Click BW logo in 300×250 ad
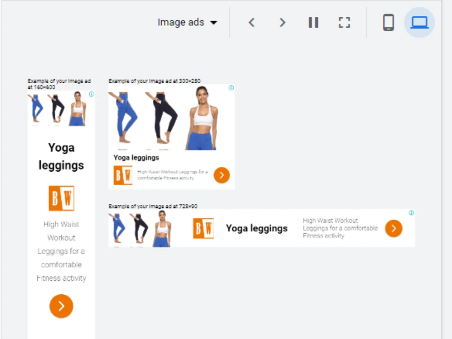452x339 pixels. (x=123, y=175)
